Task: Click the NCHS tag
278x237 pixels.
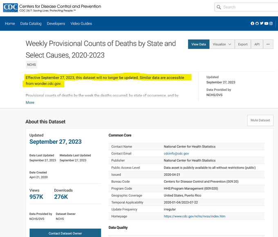Action: [31, 65]
